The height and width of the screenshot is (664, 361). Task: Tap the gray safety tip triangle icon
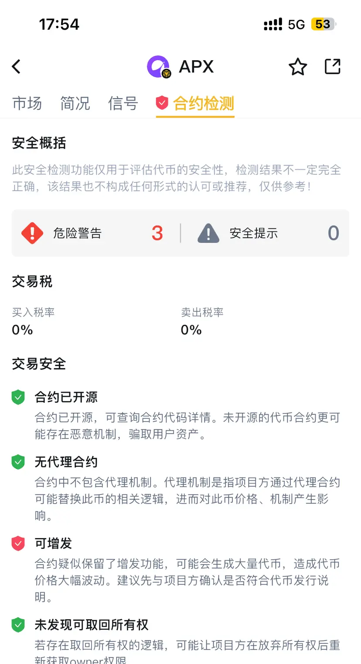pos(208,233)
